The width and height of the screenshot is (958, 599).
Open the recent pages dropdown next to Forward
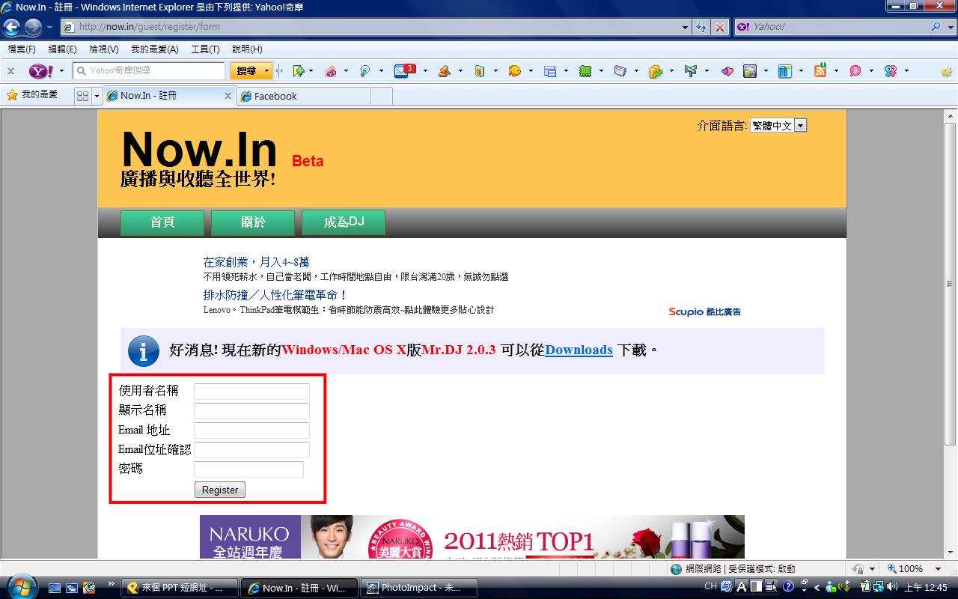(49, 28)
